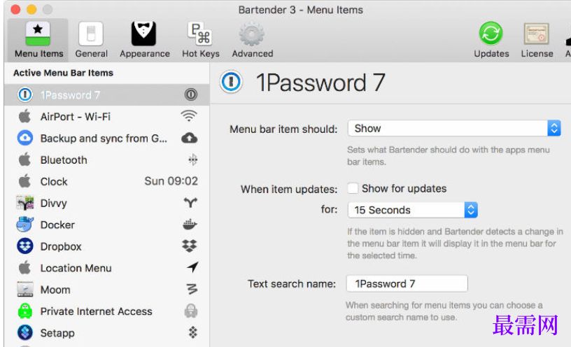
Task: Switch to the Hot Keys tab
Action: (x=201, y=40)
